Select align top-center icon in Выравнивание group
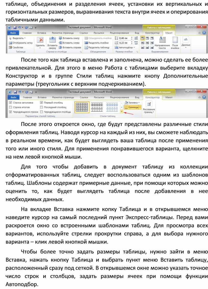Image resolution: width=208 pixels, height=289 pixels. 147,38
